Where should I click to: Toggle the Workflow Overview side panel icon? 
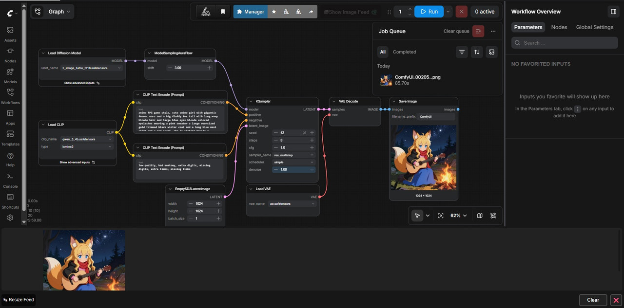(x=613, y=11)
